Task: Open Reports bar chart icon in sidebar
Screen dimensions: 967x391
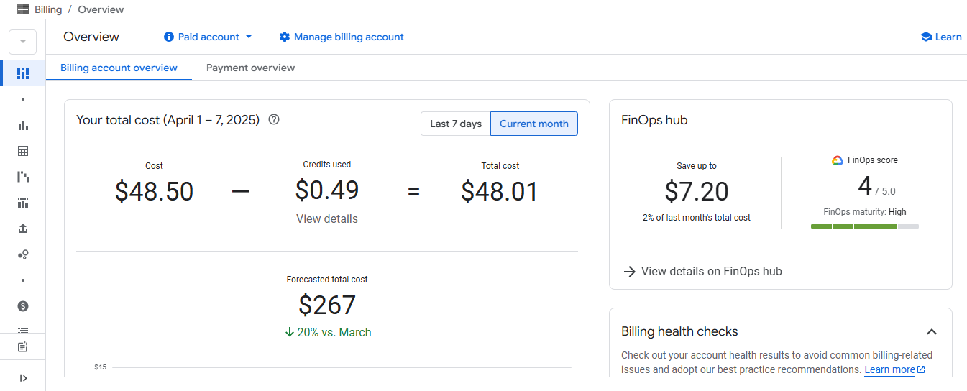Action: (23, 126)
